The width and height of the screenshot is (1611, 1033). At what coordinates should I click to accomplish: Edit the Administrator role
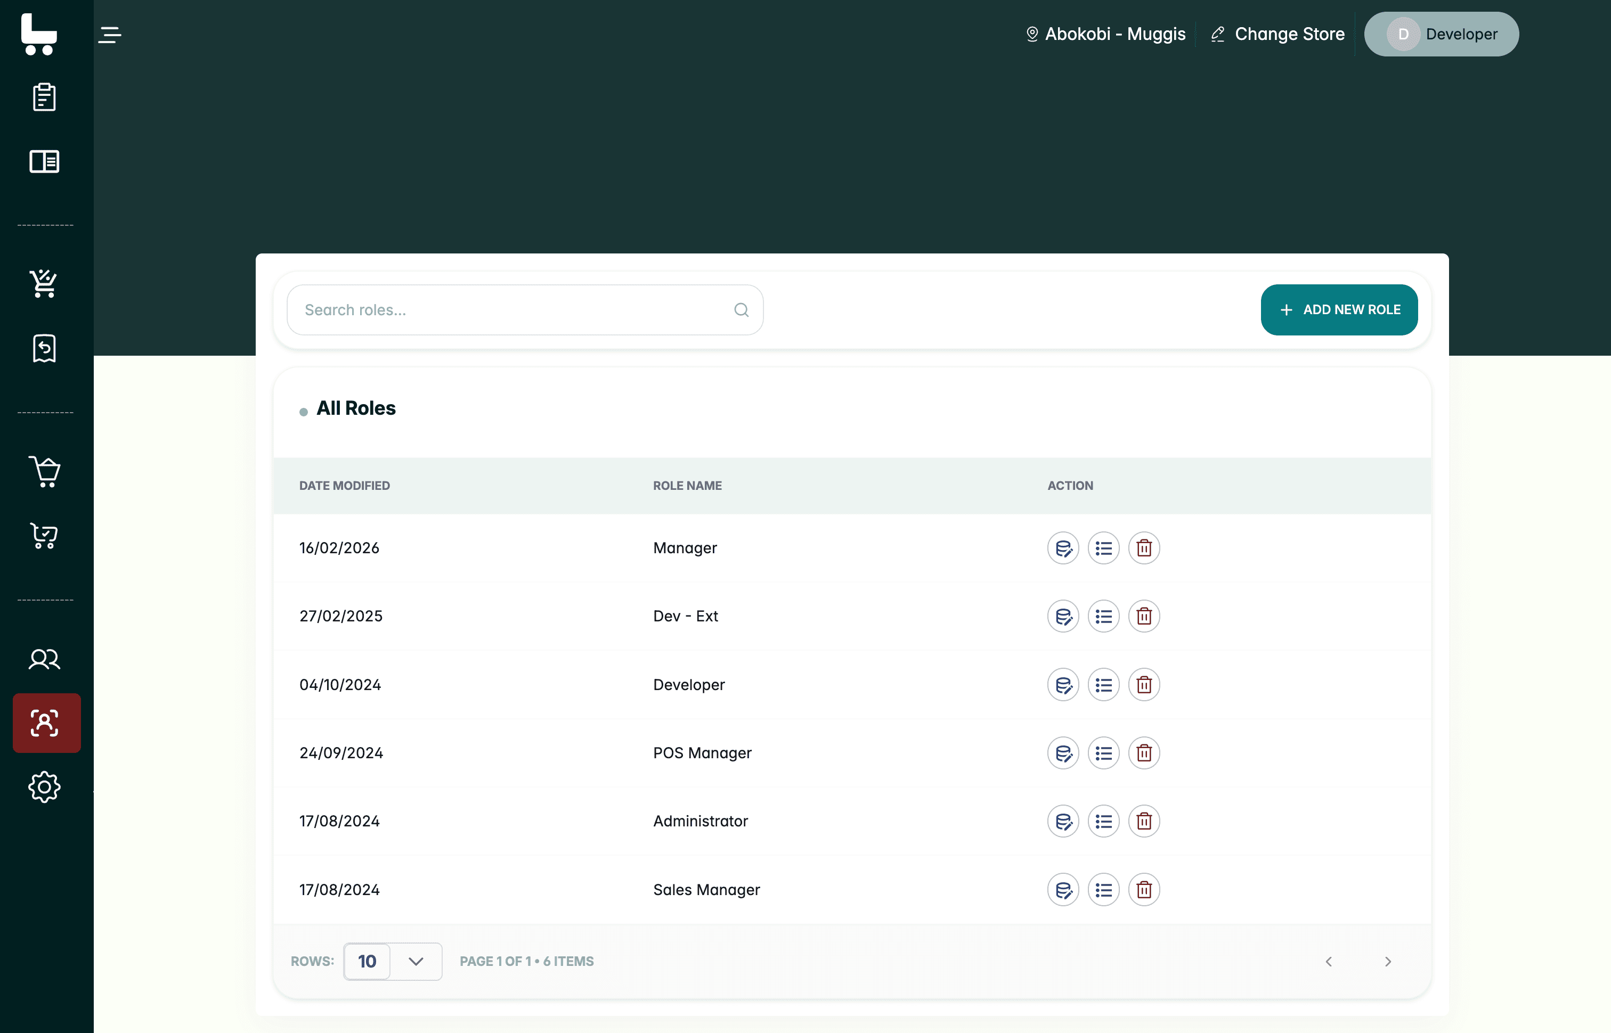click(x=1063, y=821)
